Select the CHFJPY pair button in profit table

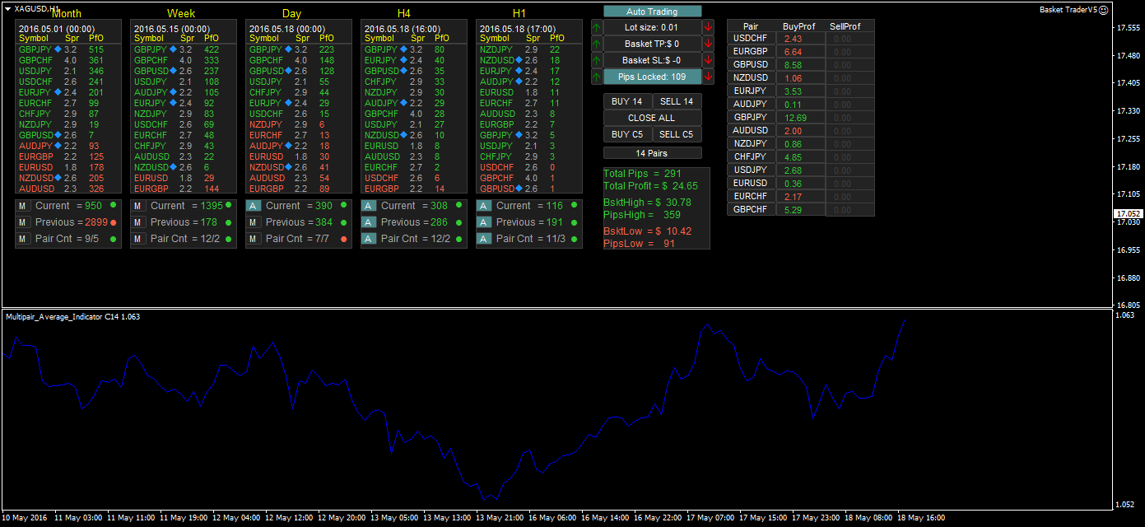point(751,157)
